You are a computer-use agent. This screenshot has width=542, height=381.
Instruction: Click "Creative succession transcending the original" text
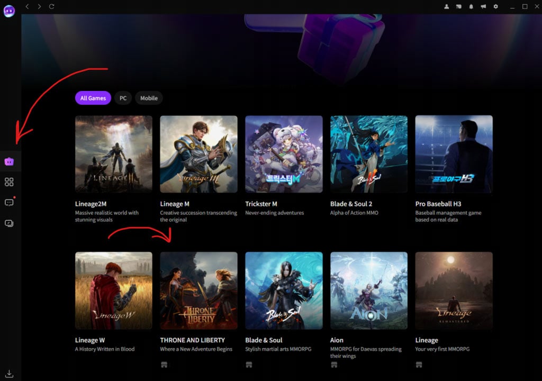pyautogui.click(x=198, y=216)
